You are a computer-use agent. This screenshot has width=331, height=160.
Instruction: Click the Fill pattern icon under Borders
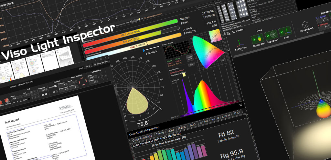tap(57, 91)
